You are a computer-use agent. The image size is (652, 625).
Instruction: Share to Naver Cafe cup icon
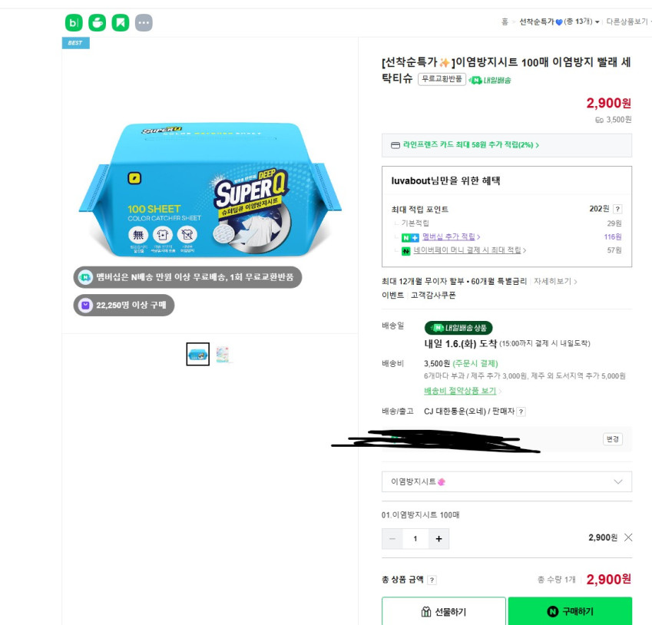click(97, 22)
